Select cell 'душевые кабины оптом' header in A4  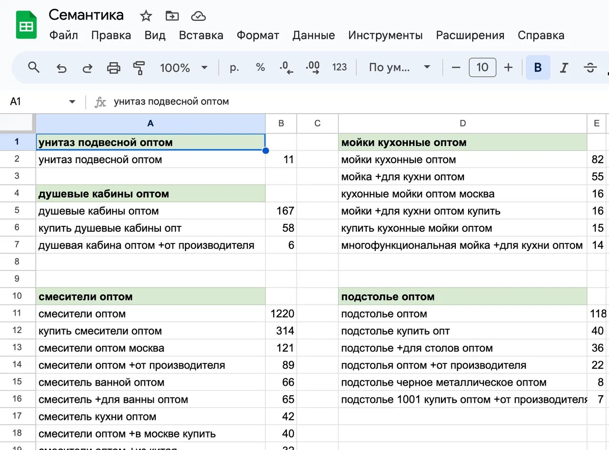150,194
